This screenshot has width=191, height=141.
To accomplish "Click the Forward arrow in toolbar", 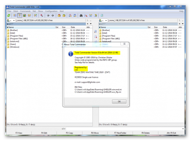I will [53, 16].
